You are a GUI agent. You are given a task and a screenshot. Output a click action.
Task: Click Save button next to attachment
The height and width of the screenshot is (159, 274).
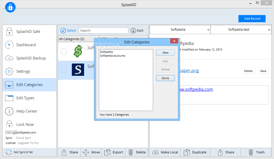[x=263, y=71]
